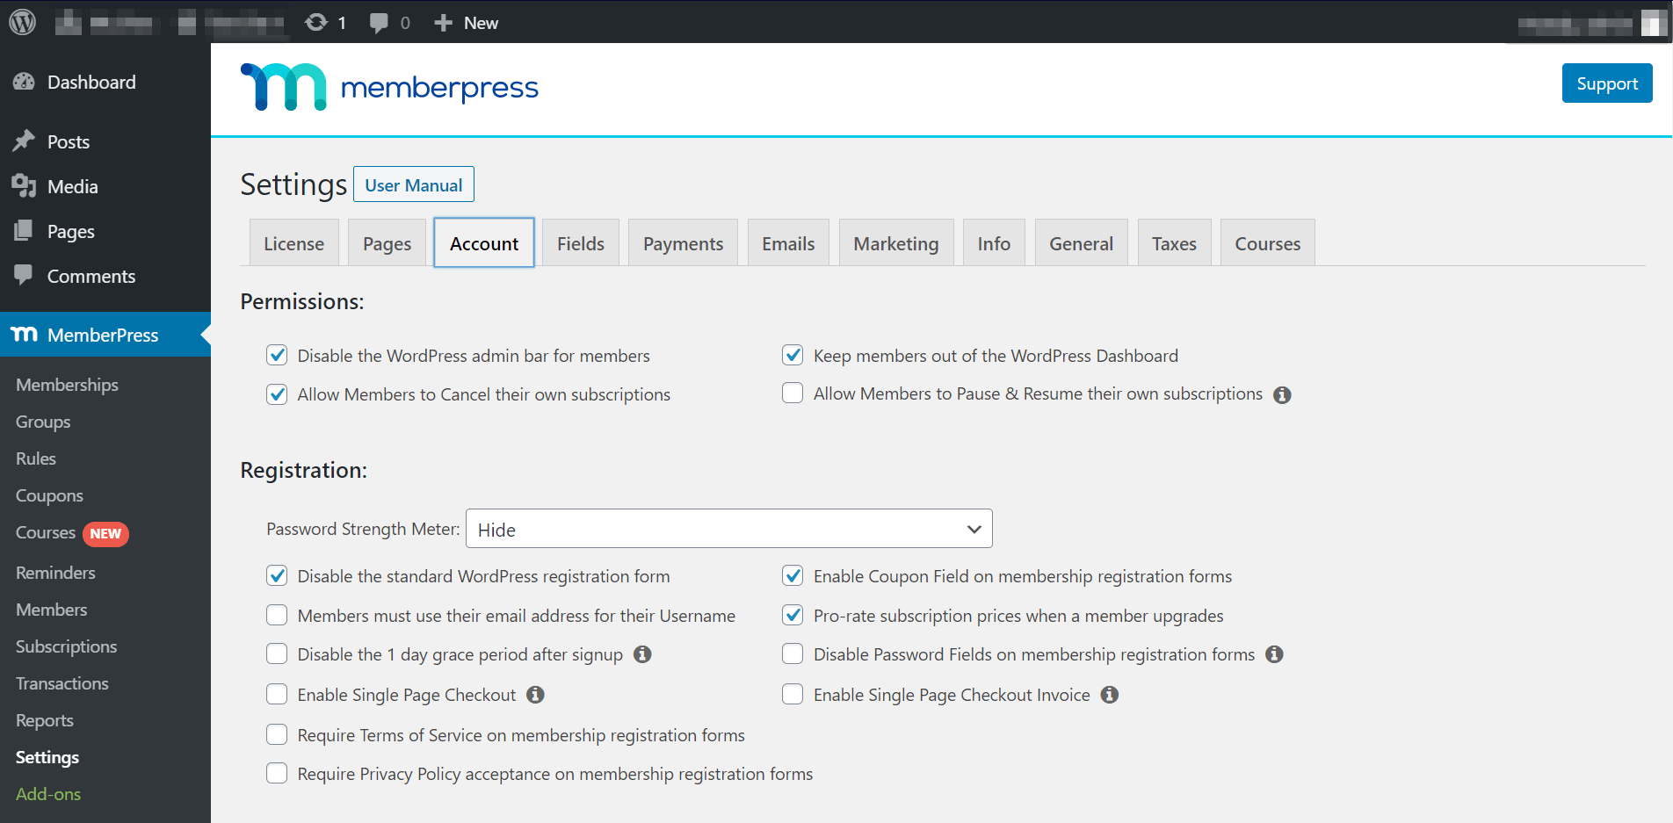The image size is (1673, 823).
Task: Open Memberships in MemberPress submenu
Action: 67,385
